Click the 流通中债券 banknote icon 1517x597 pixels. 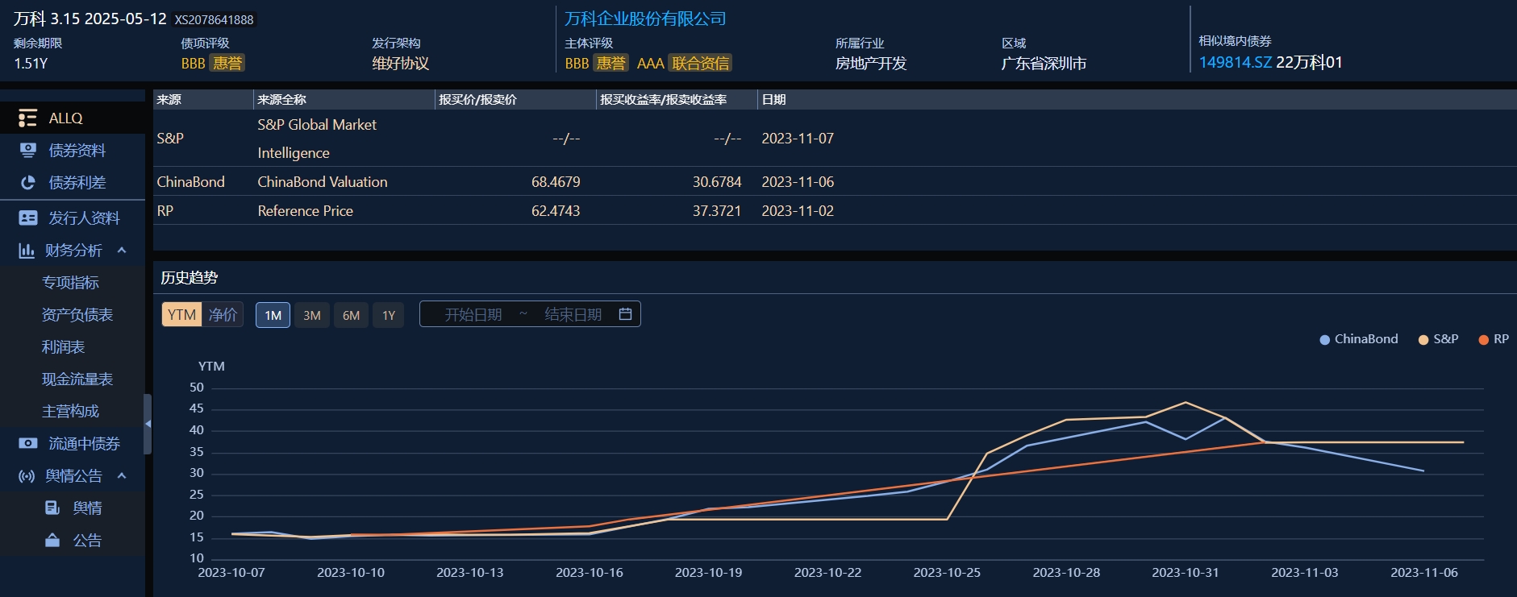point(27,443)
